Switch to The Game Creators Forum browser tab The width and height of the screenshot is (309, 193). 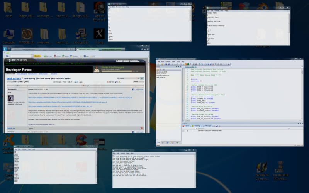pyautogui.click(x=88, y=49)
